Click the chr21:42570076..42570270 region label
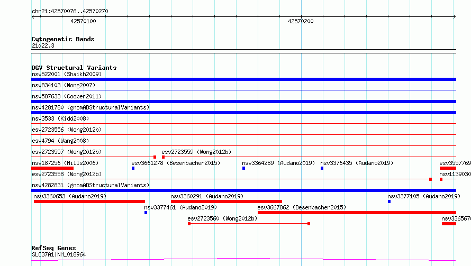 (70, 11)
